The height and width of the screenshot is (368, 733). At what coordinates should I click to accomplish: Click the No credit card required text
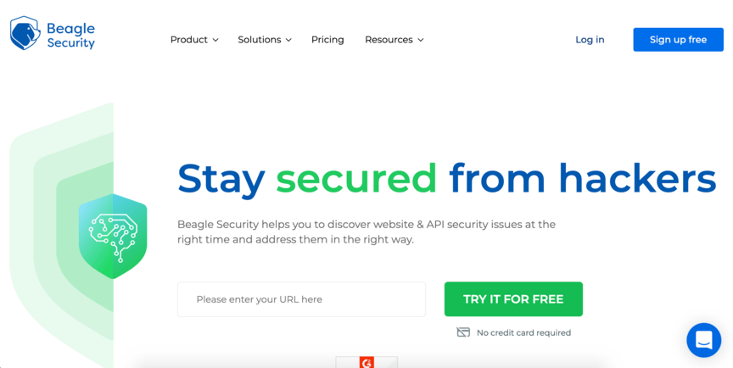click(523, 333)
